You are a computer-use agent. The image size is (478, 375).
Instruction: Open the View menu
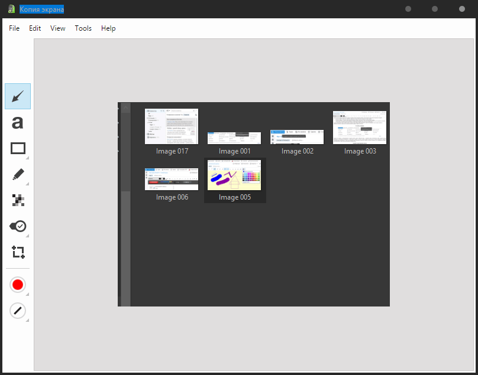coord(57,28)
